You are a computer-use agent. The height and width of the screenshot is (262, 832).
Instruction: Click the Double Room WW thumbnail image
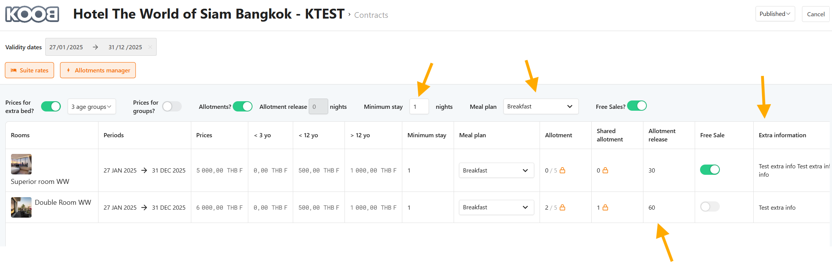pos(21,207)
